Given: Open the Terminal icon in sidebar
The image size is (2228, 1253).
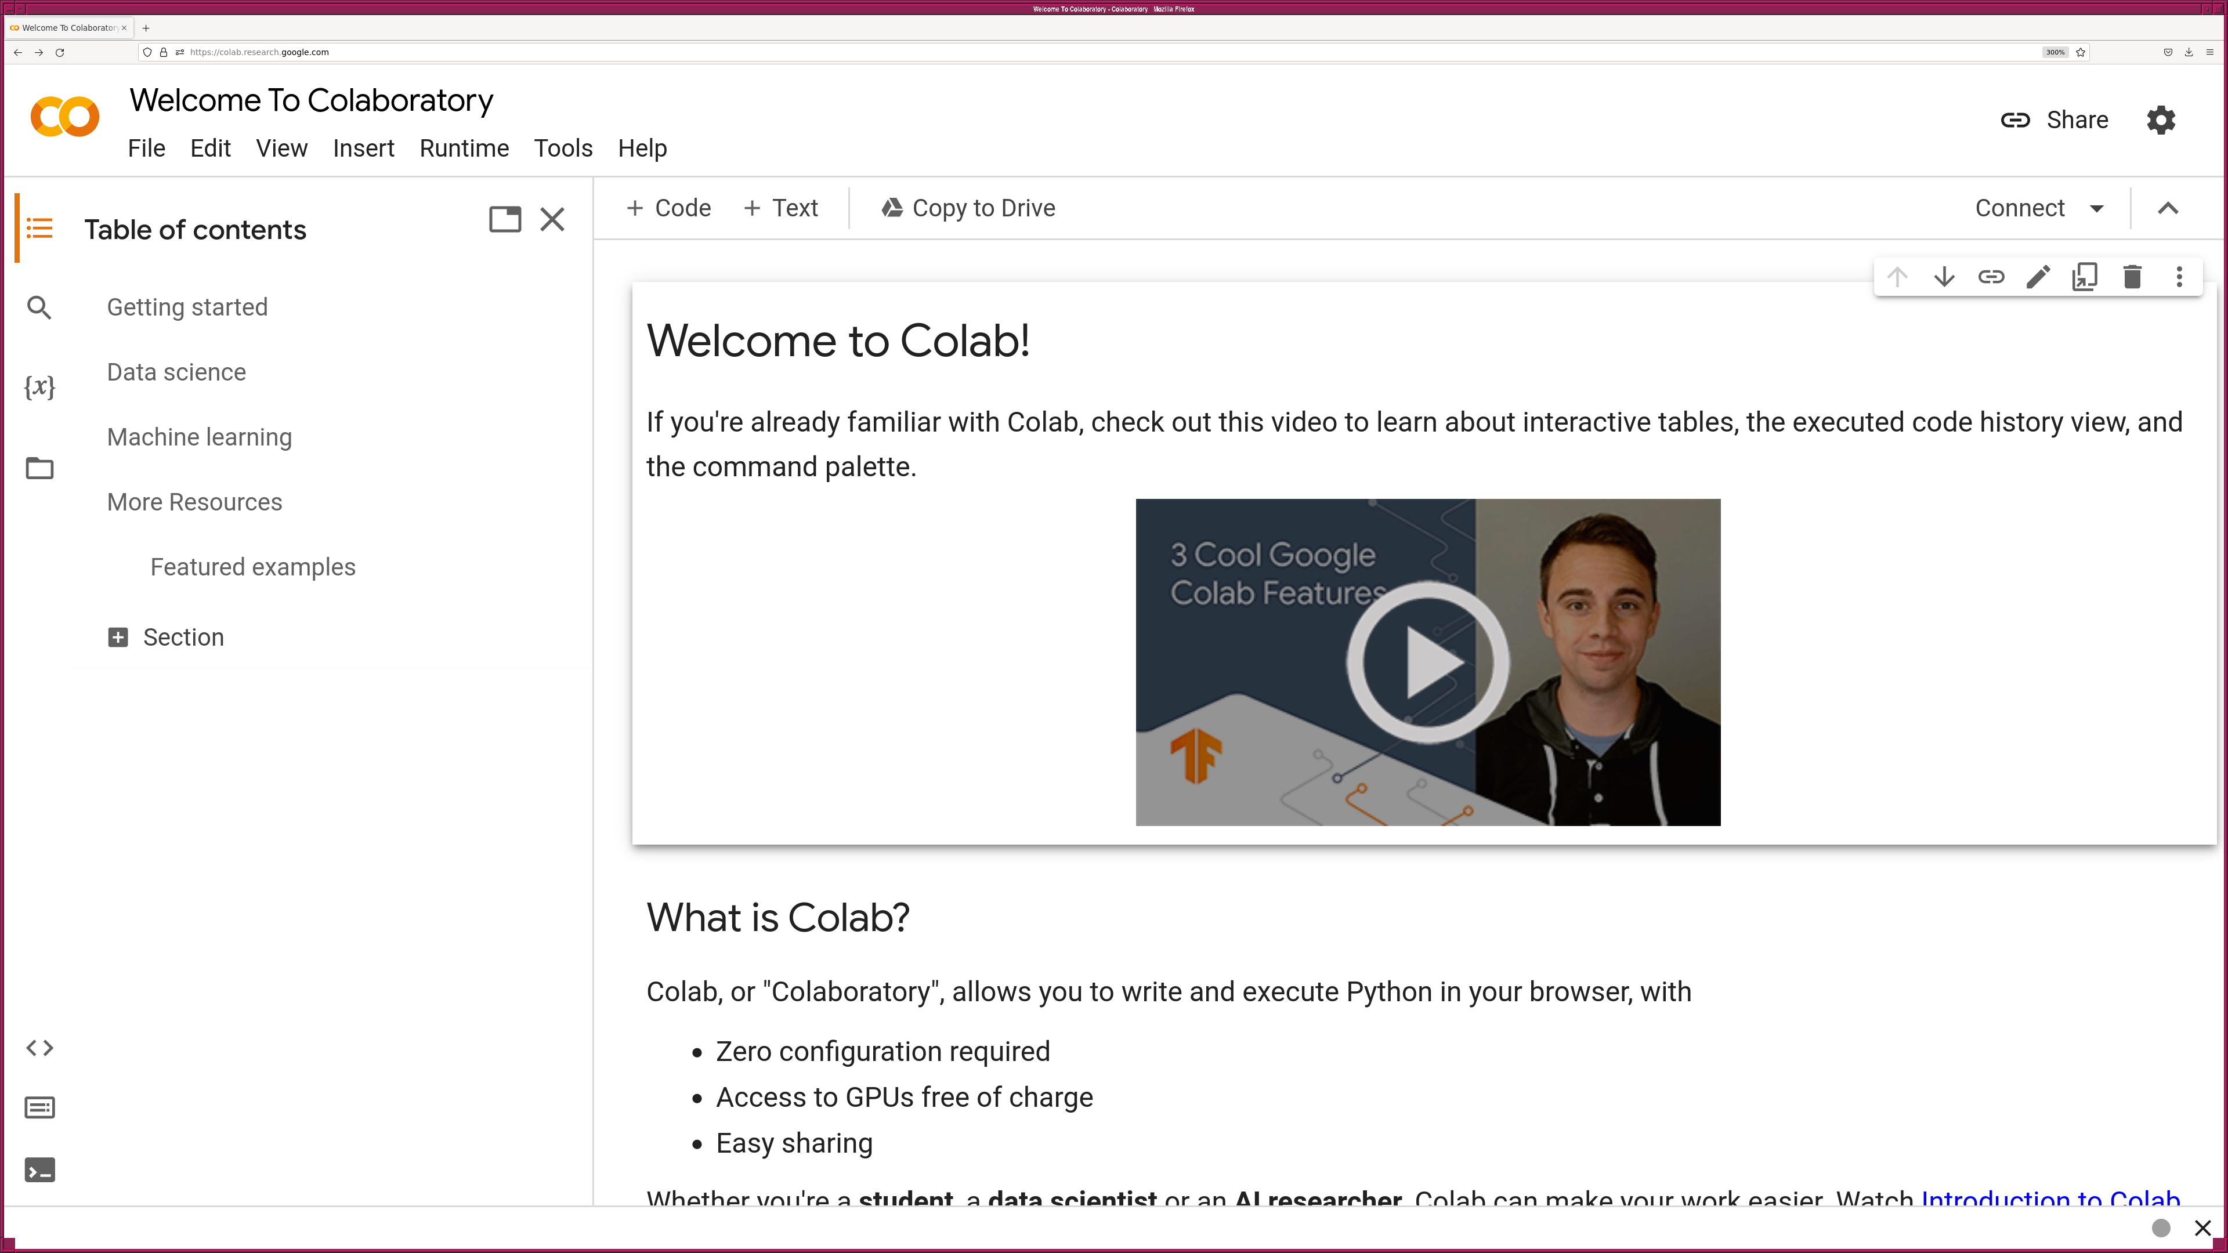Looking at the screenshot, I should pyautogui.click(x=40, y=1170).
